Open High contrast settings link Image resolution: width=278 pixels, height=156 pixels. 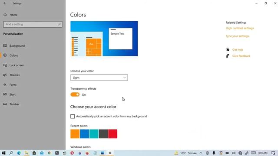[x=240, y=28]
